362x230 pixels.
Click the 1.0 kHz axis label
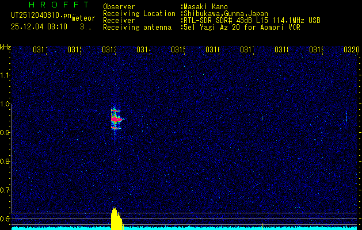5,104
